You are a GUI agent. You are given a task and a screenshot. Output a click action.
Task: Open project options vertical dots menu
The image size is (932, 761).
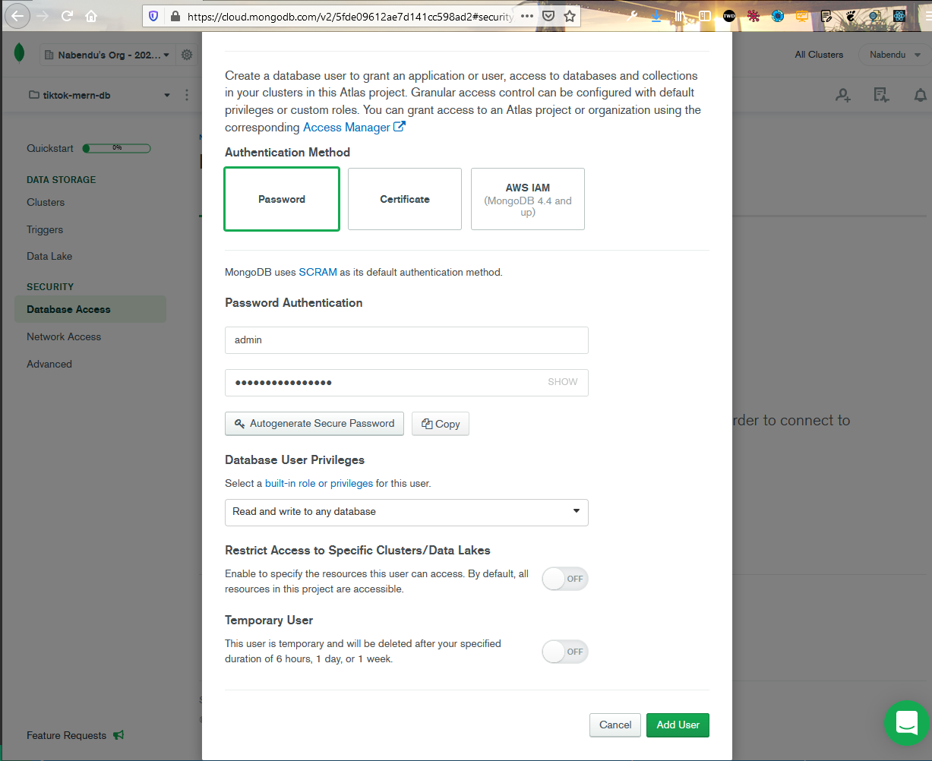(x=187, y=95)
